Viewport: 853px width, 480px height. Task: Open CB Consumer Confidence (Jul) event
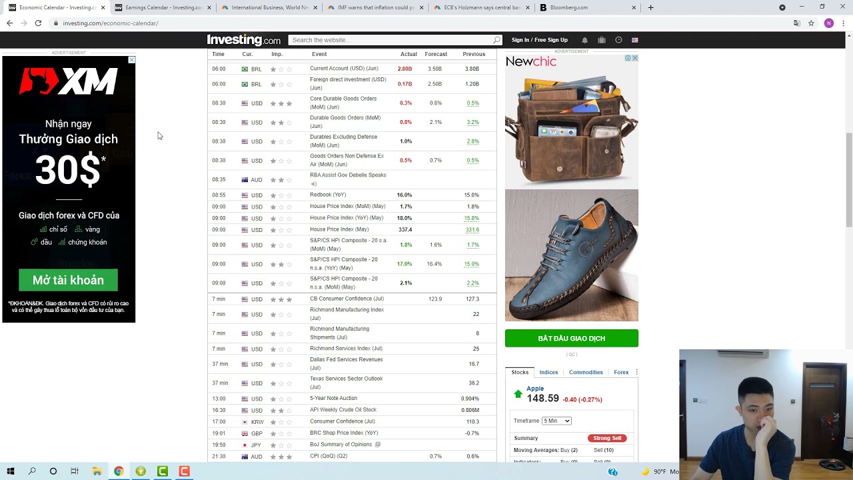347,299
